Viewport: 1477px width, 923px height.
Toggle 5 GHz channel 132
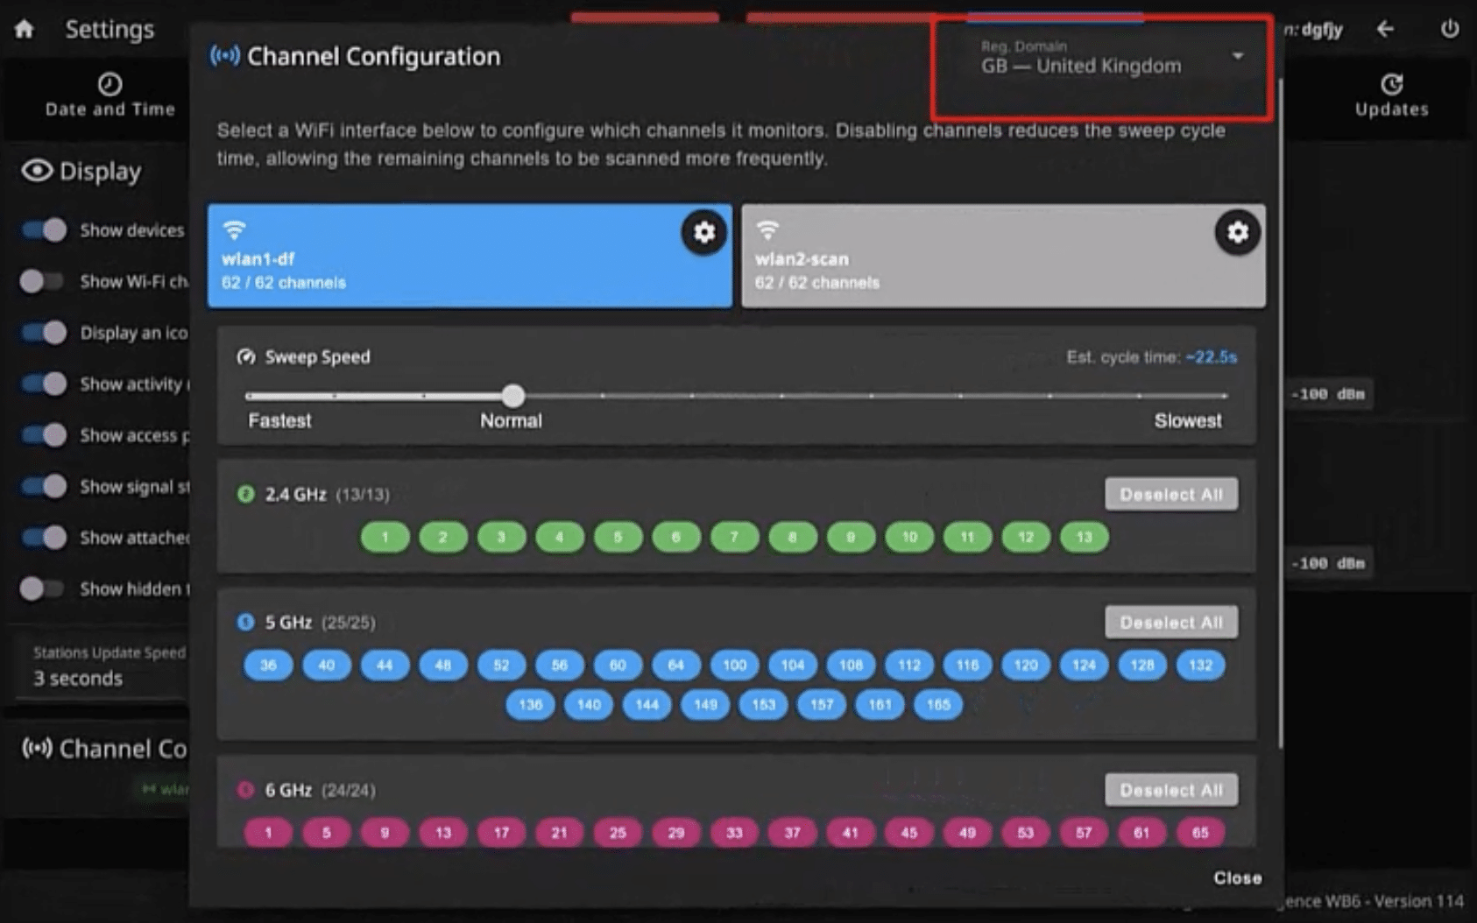(x=1200, y=665)
